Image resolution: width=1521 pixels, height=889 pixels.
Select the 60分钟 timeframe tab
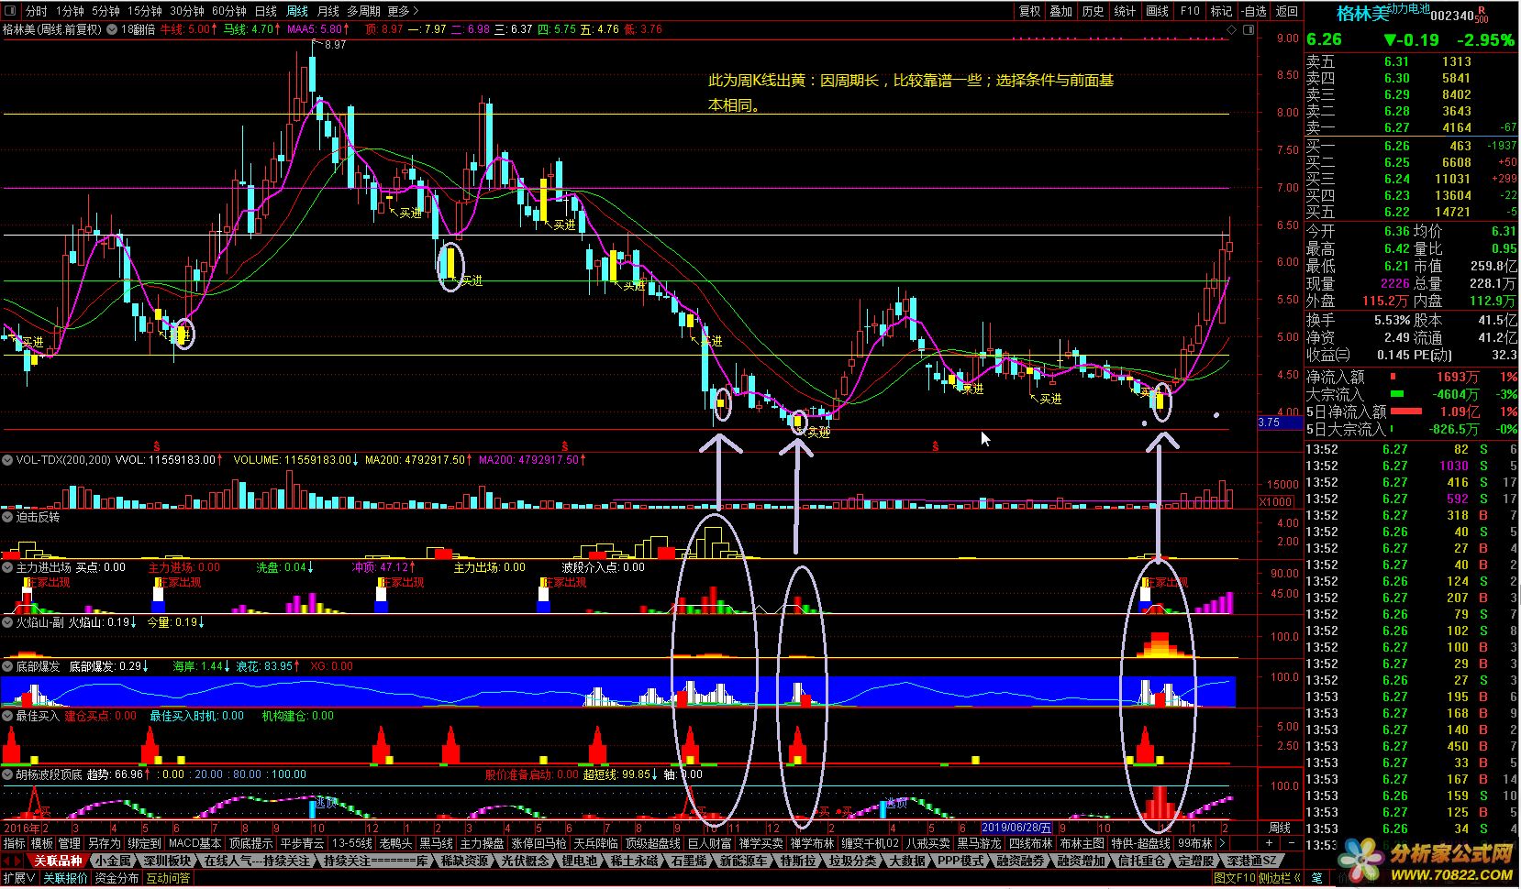228,11
